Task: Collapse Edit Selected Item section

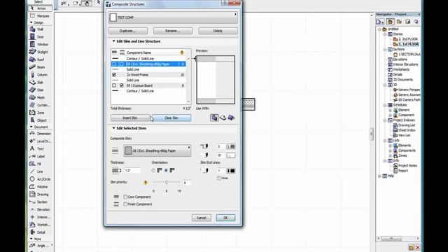Action: (x=113, y=128)
